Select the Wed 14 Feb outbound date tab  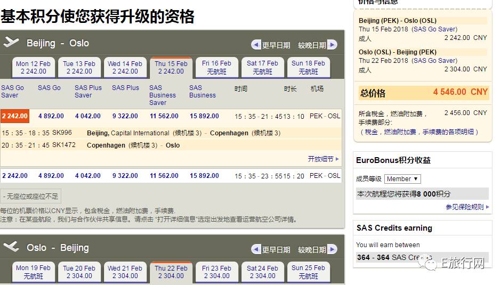[x=125, y=68]
